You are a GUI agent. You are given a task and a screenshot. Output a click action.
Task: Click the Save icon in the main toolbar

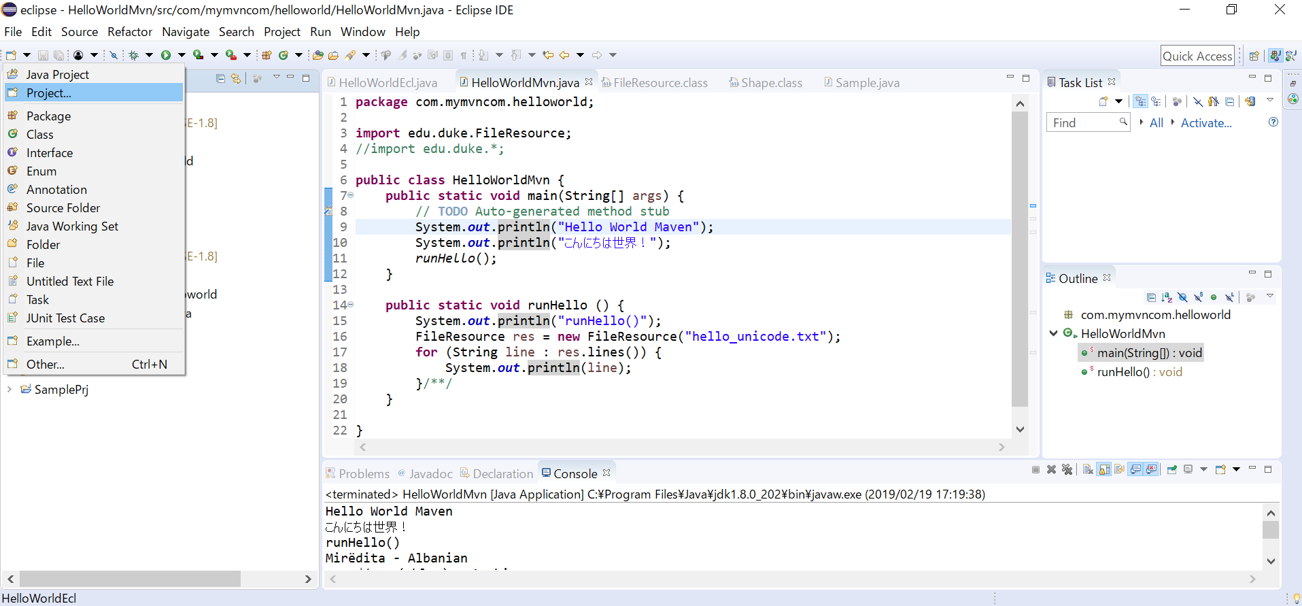click(x=43, y=55)
